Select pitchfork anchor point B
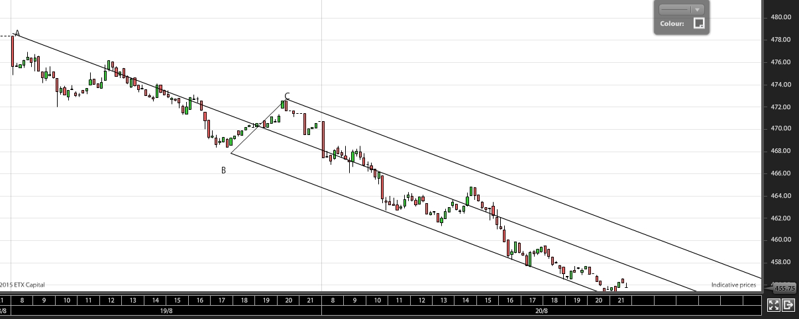 (x=231, y=154)
